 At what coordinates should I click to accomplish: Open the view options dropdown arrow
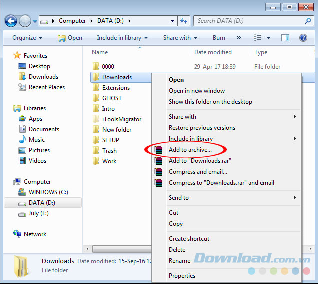pos(268,38)
